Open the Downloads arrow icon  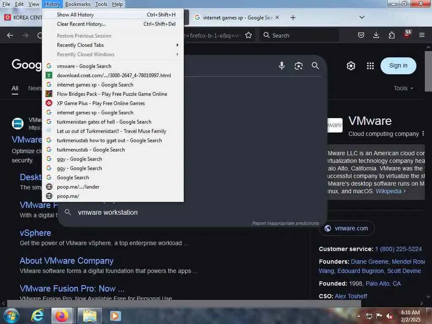(376, 35)
